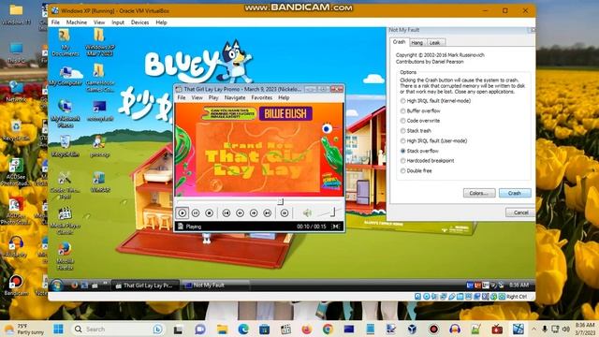Open VirtualBox Machine menu
This screenshot has height=337, width=599.
click(x=77, y=22)
